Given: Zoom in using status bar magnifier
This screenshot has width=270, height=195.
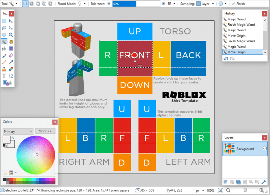Looking at the screenshot, I should tap(262, 190).
